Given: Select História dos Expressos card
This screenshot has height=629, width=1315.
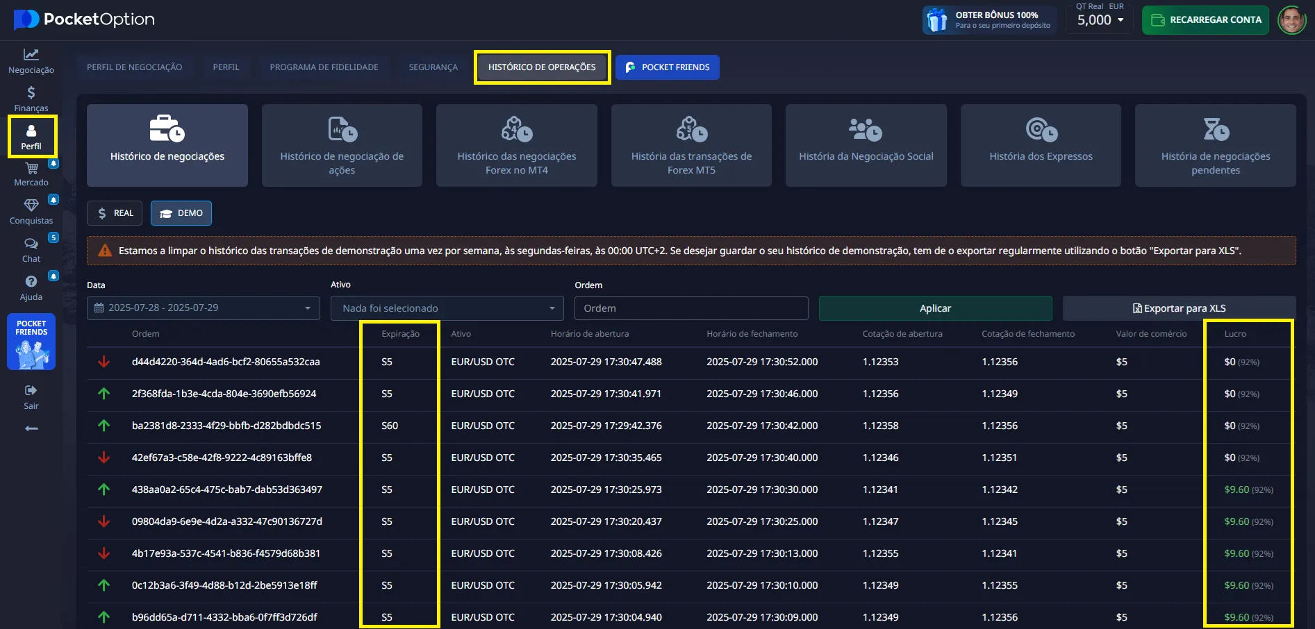Looking at the screenshot, I should pyautogui.click(x=1041, y=145).
